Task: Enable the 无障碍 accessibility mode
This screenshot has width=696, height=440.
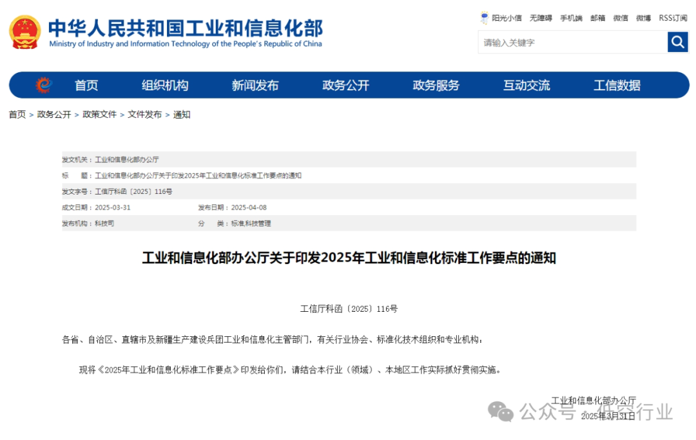Action: [x=541, y=17]
